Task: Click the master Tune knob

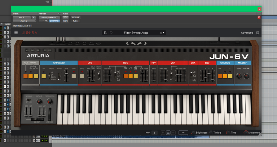Action: click(239, 76)
